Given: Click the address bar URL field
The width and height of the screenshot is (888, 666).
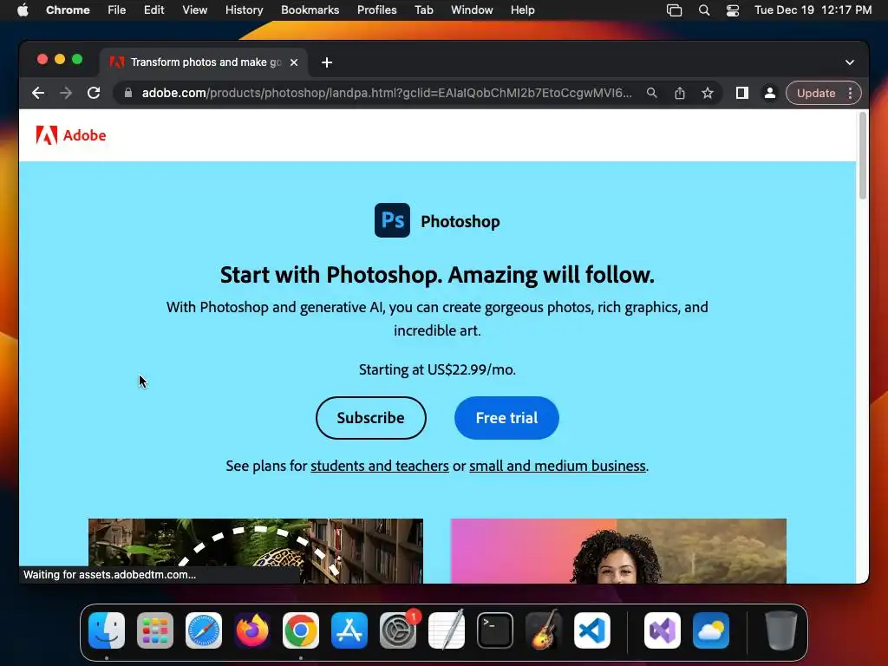Looking at the screenshot, I should point(386,93).
